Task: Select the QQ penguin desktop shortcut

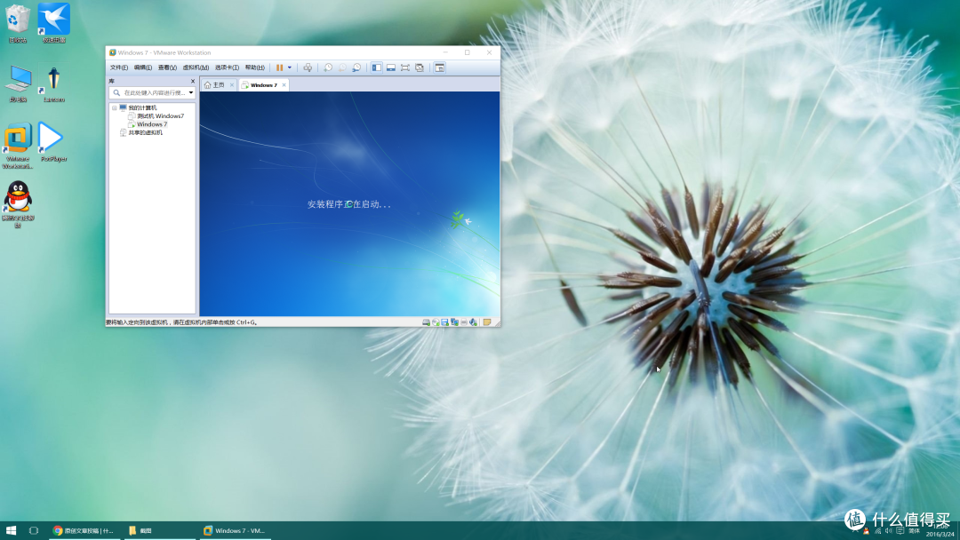Action: pos(18,204)
